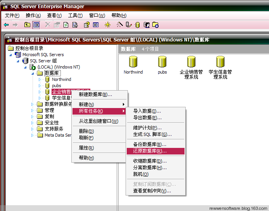The height and width of the screenshot is (211, 269).
Task: Expand the 复制 folder
Action: pyautogui.click(x=32, y=117)
